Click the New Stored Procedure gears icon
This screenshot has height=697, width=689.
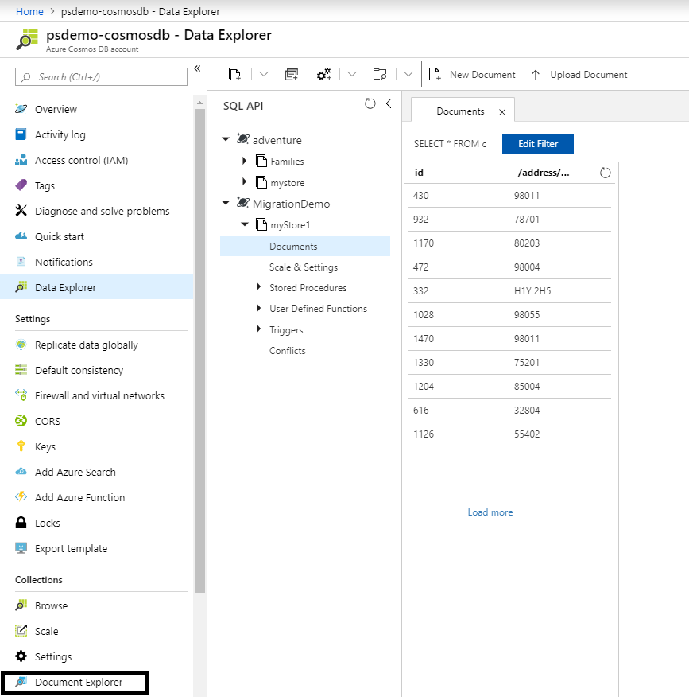point(324,74)
